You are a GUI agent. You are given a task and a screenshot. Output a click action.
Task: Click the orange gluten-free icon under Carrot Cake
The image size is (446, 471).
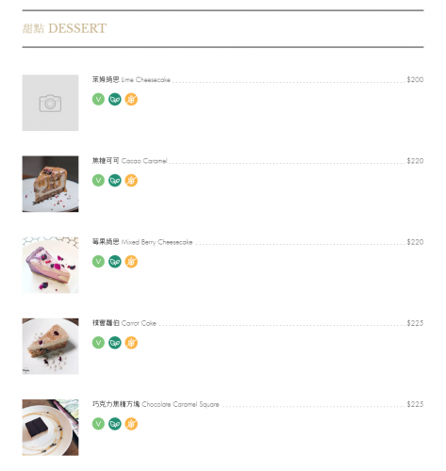(131, 343)
